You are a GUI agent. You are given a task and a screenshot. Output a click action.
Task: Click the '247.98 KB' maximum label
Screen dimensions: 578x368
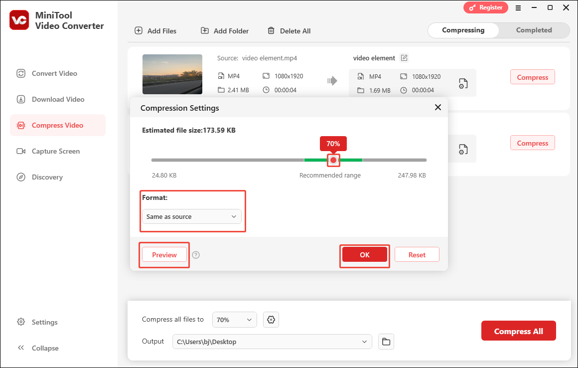(412, 175)
